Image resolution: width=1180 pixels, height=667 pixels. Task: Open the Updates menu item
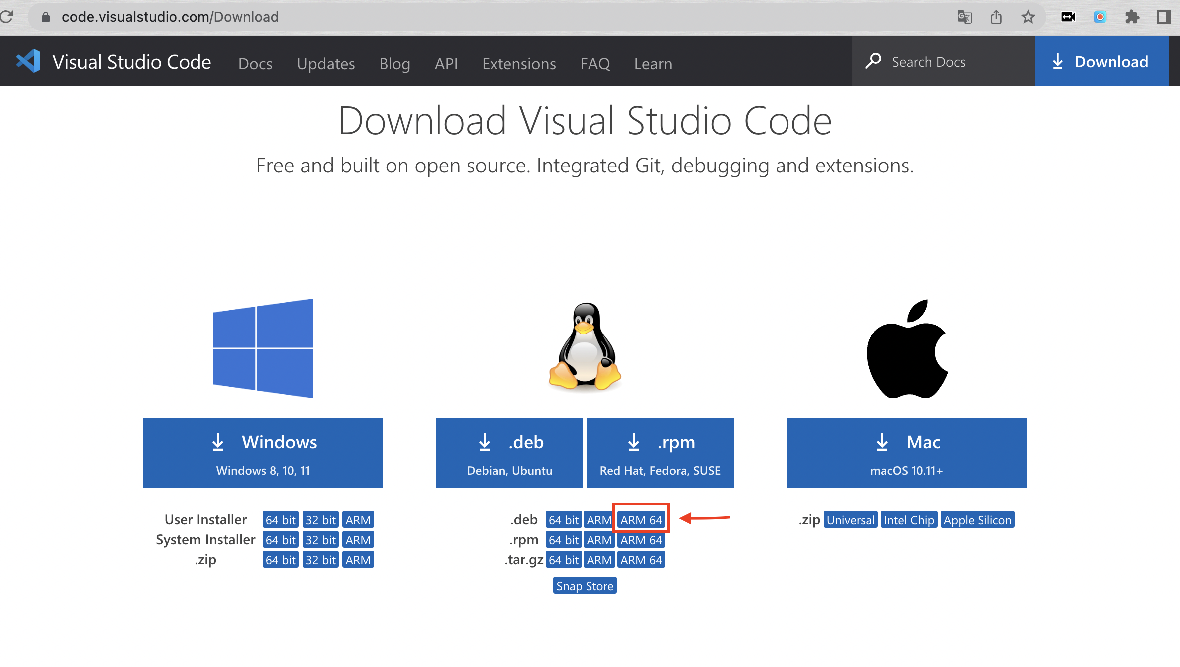(x=326, y=64)
